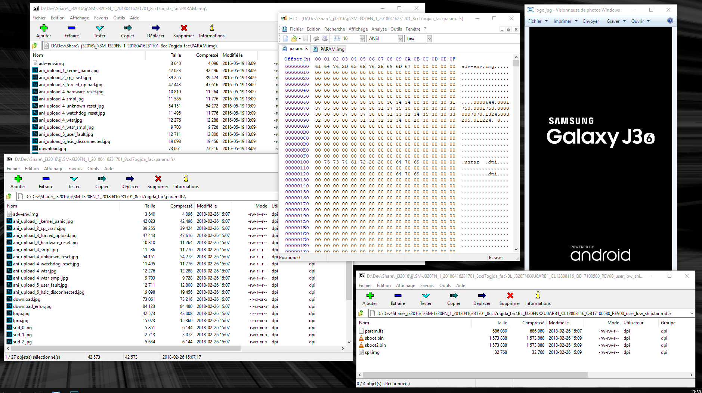Select spl.img in the tar.md5 7-Zip window
This screenshot has height=393, width=702.
372,352
